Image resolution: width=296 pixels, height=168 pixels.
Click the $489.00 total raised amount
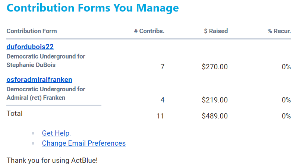click(x=214, y=116)
